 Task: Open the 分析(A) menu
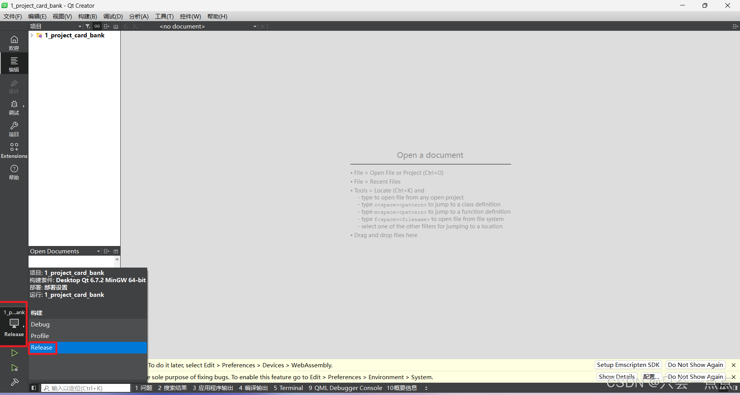click(139, 16)
